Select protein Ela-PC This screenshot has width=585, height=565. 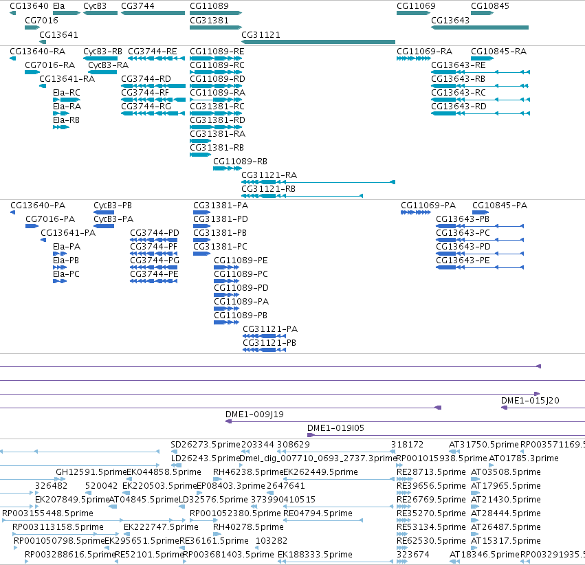(x=60, y=281)
